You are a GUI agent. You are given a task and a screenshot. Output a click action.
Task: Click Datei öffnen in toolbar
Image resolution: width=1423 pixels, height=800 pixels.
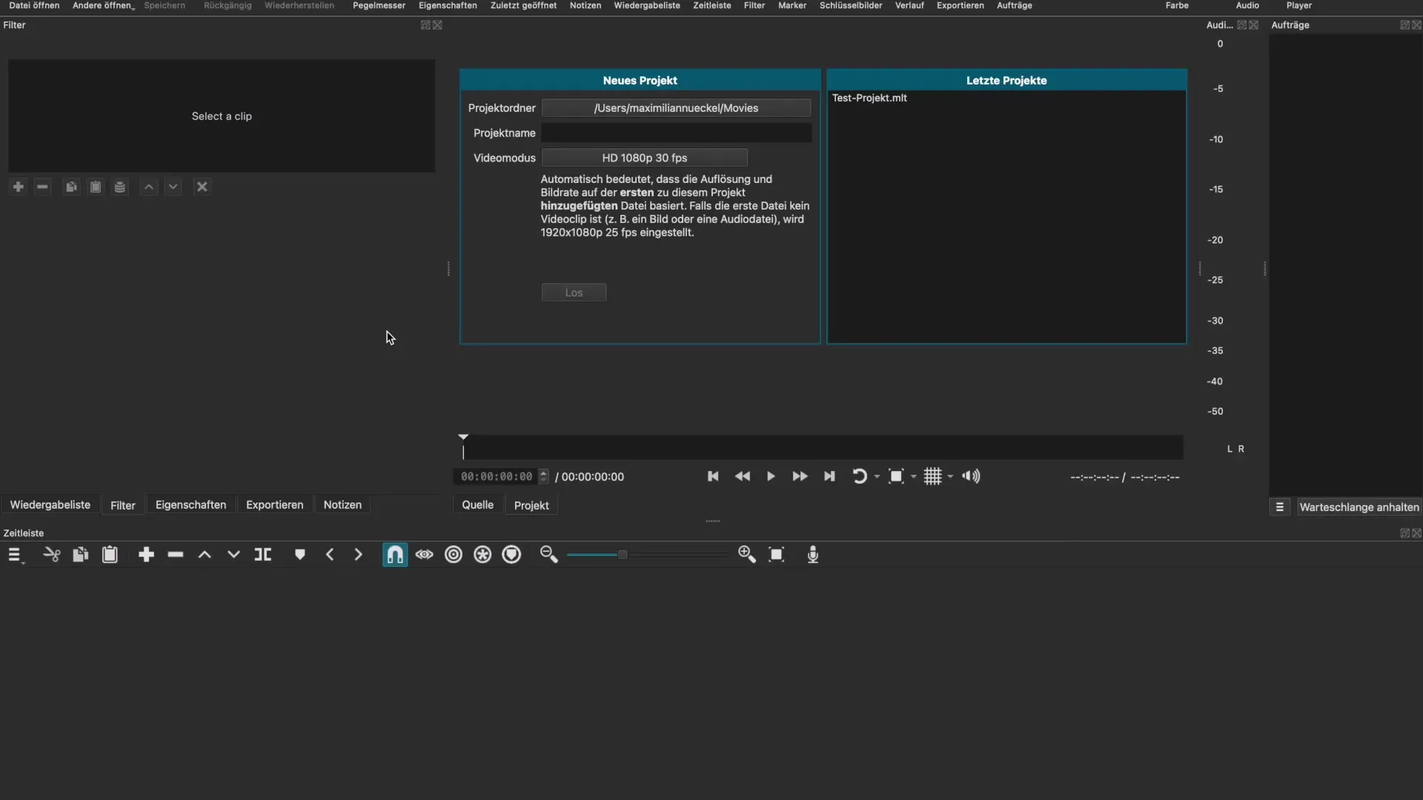pyautogui.click(x=34, y=6)
